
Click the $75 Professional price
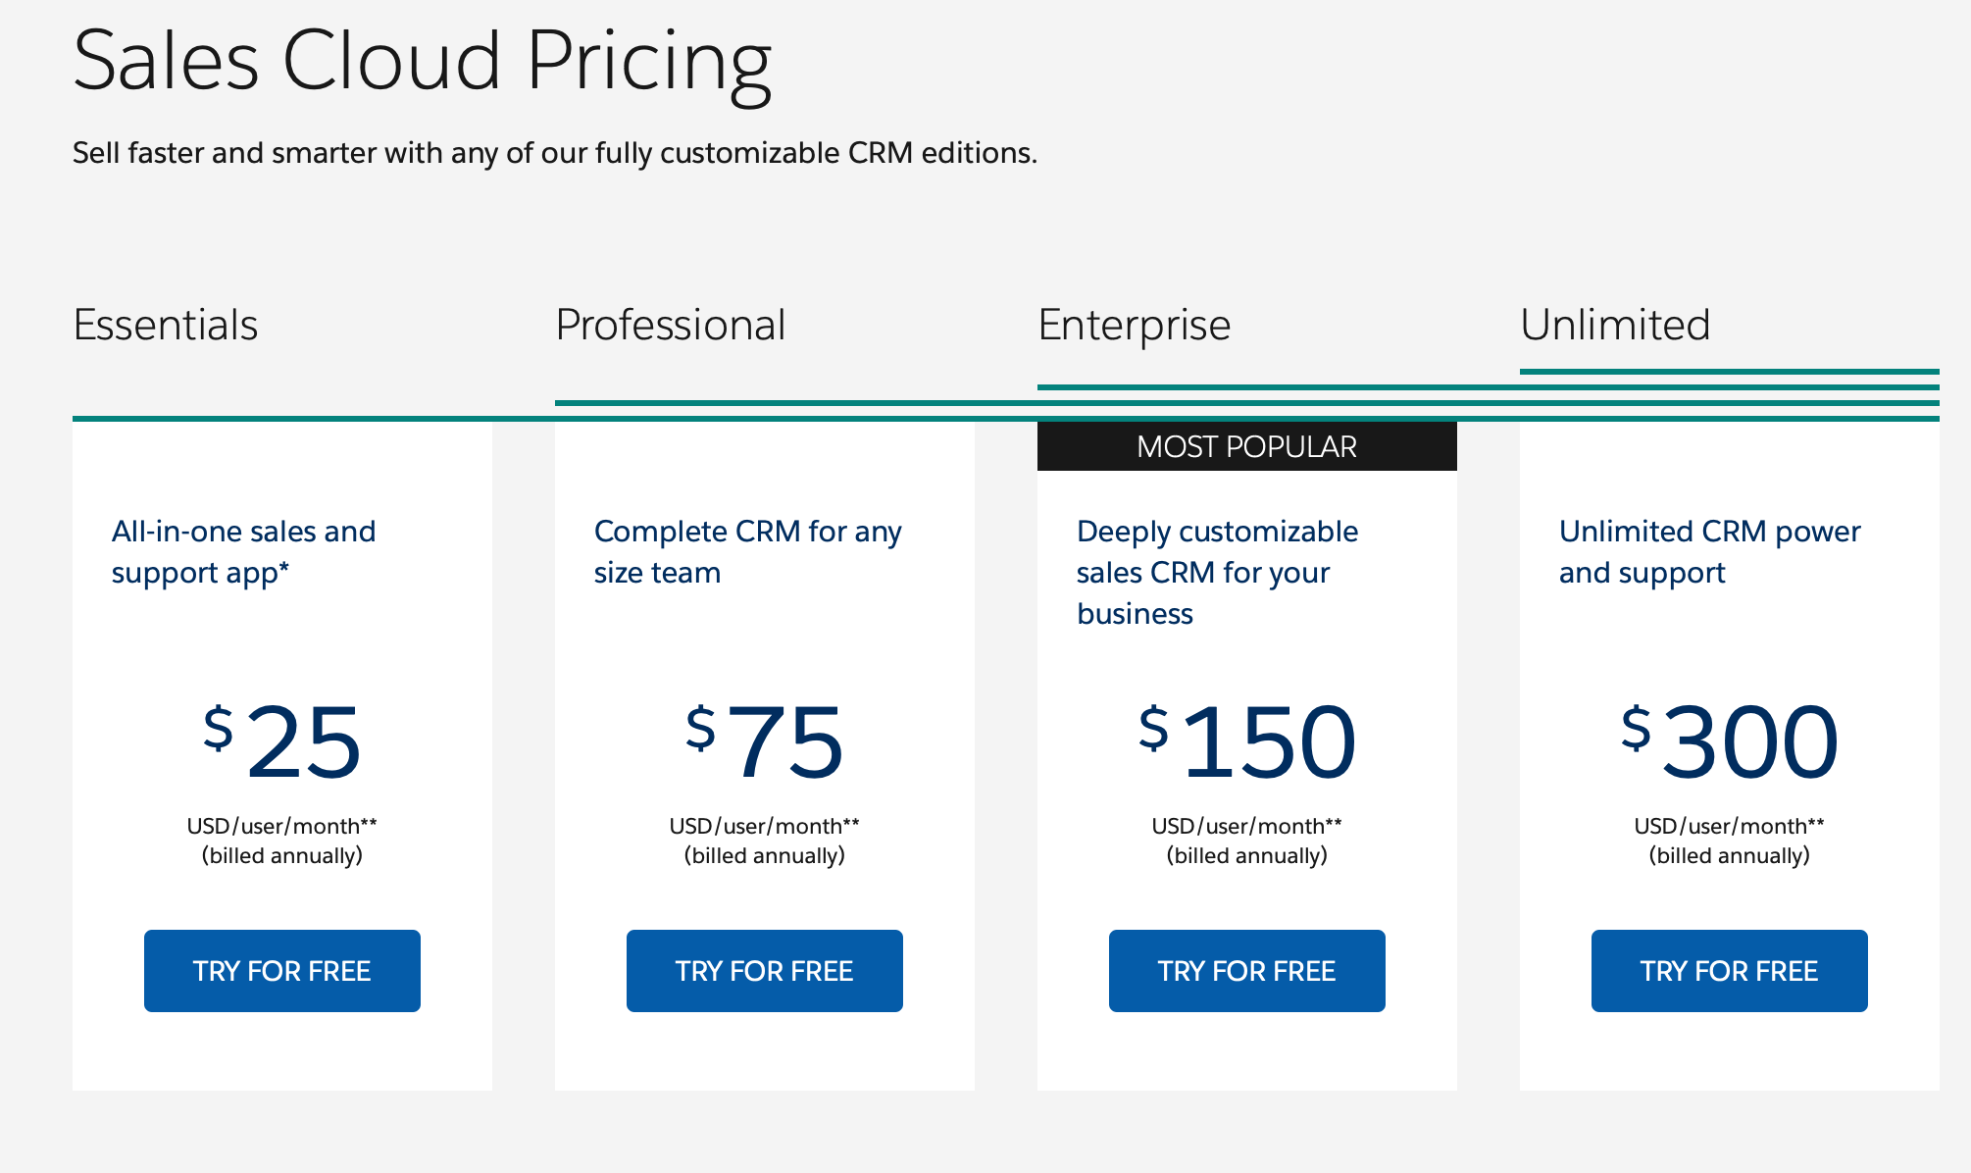(765, 742)
